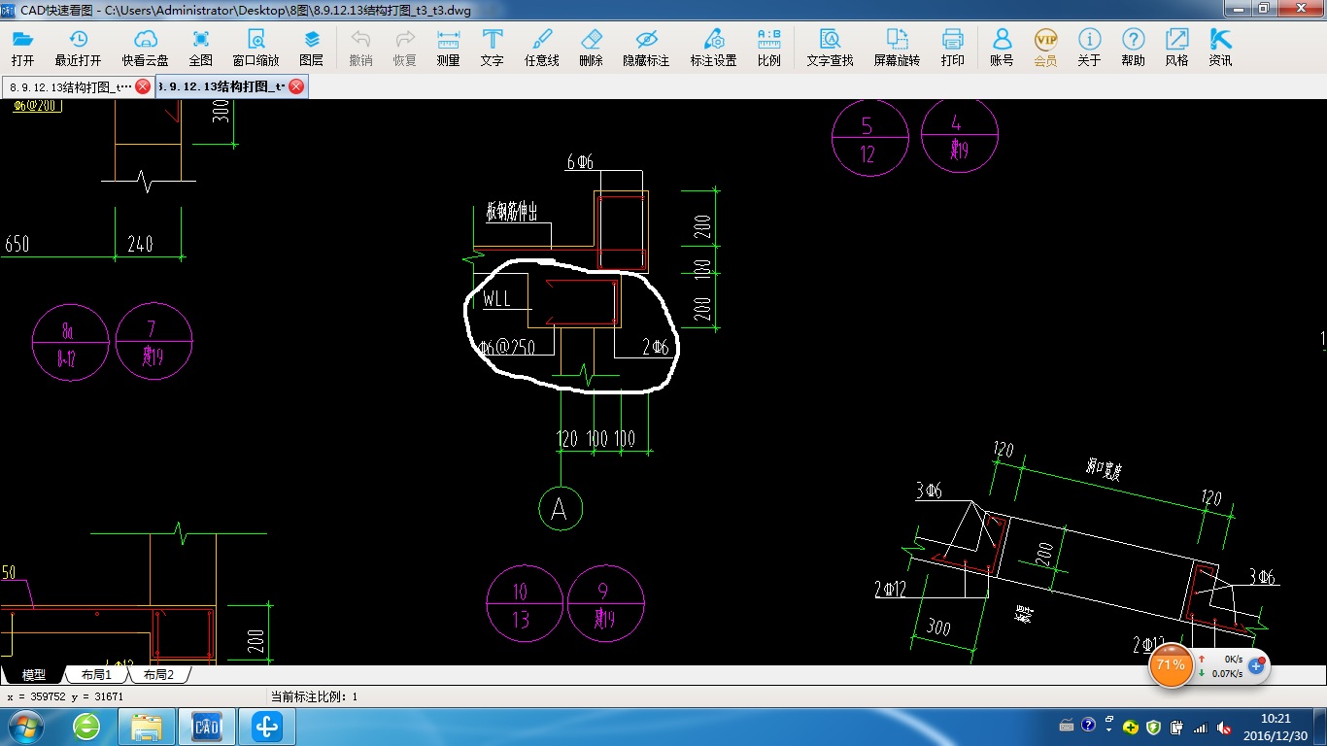
Task: Switch to the 布局2 layout tab
Action: point(158,674)
